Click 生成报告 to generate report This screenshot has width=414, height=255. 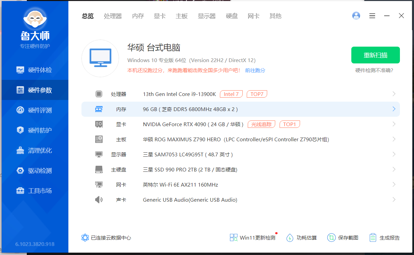click(x=385, y=238)
